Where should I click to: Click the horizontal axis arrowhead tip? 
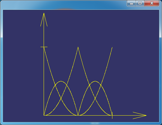pyautogui.click(x=146, y=115)
